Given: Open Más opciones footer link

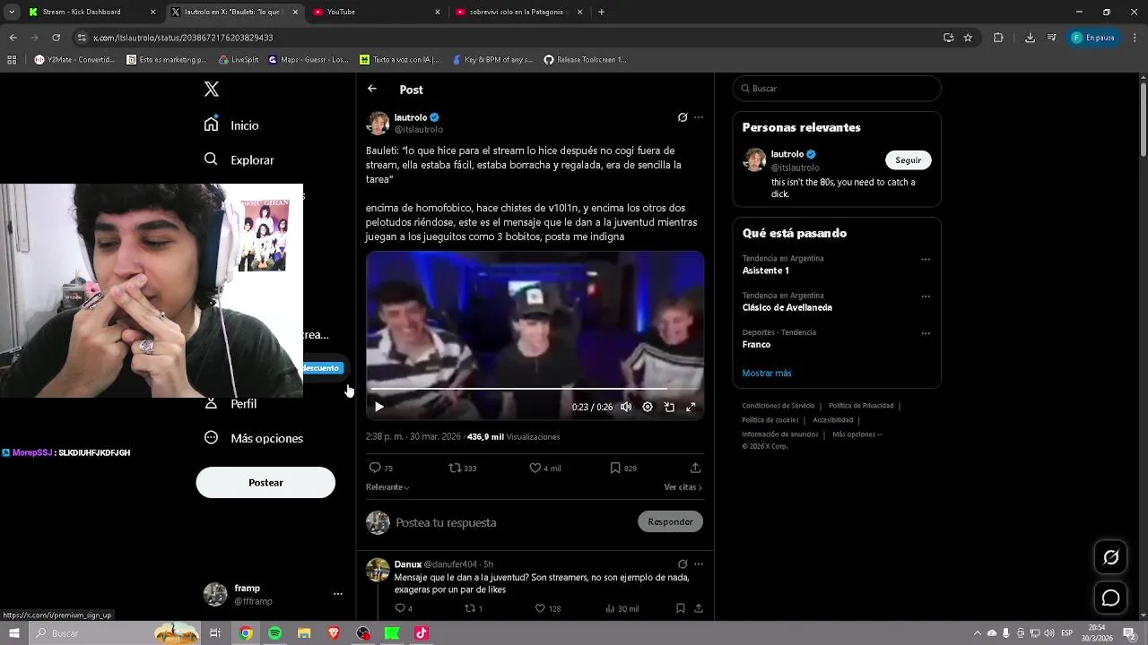Looking at the screenshot, I should (x=857, y=434).
